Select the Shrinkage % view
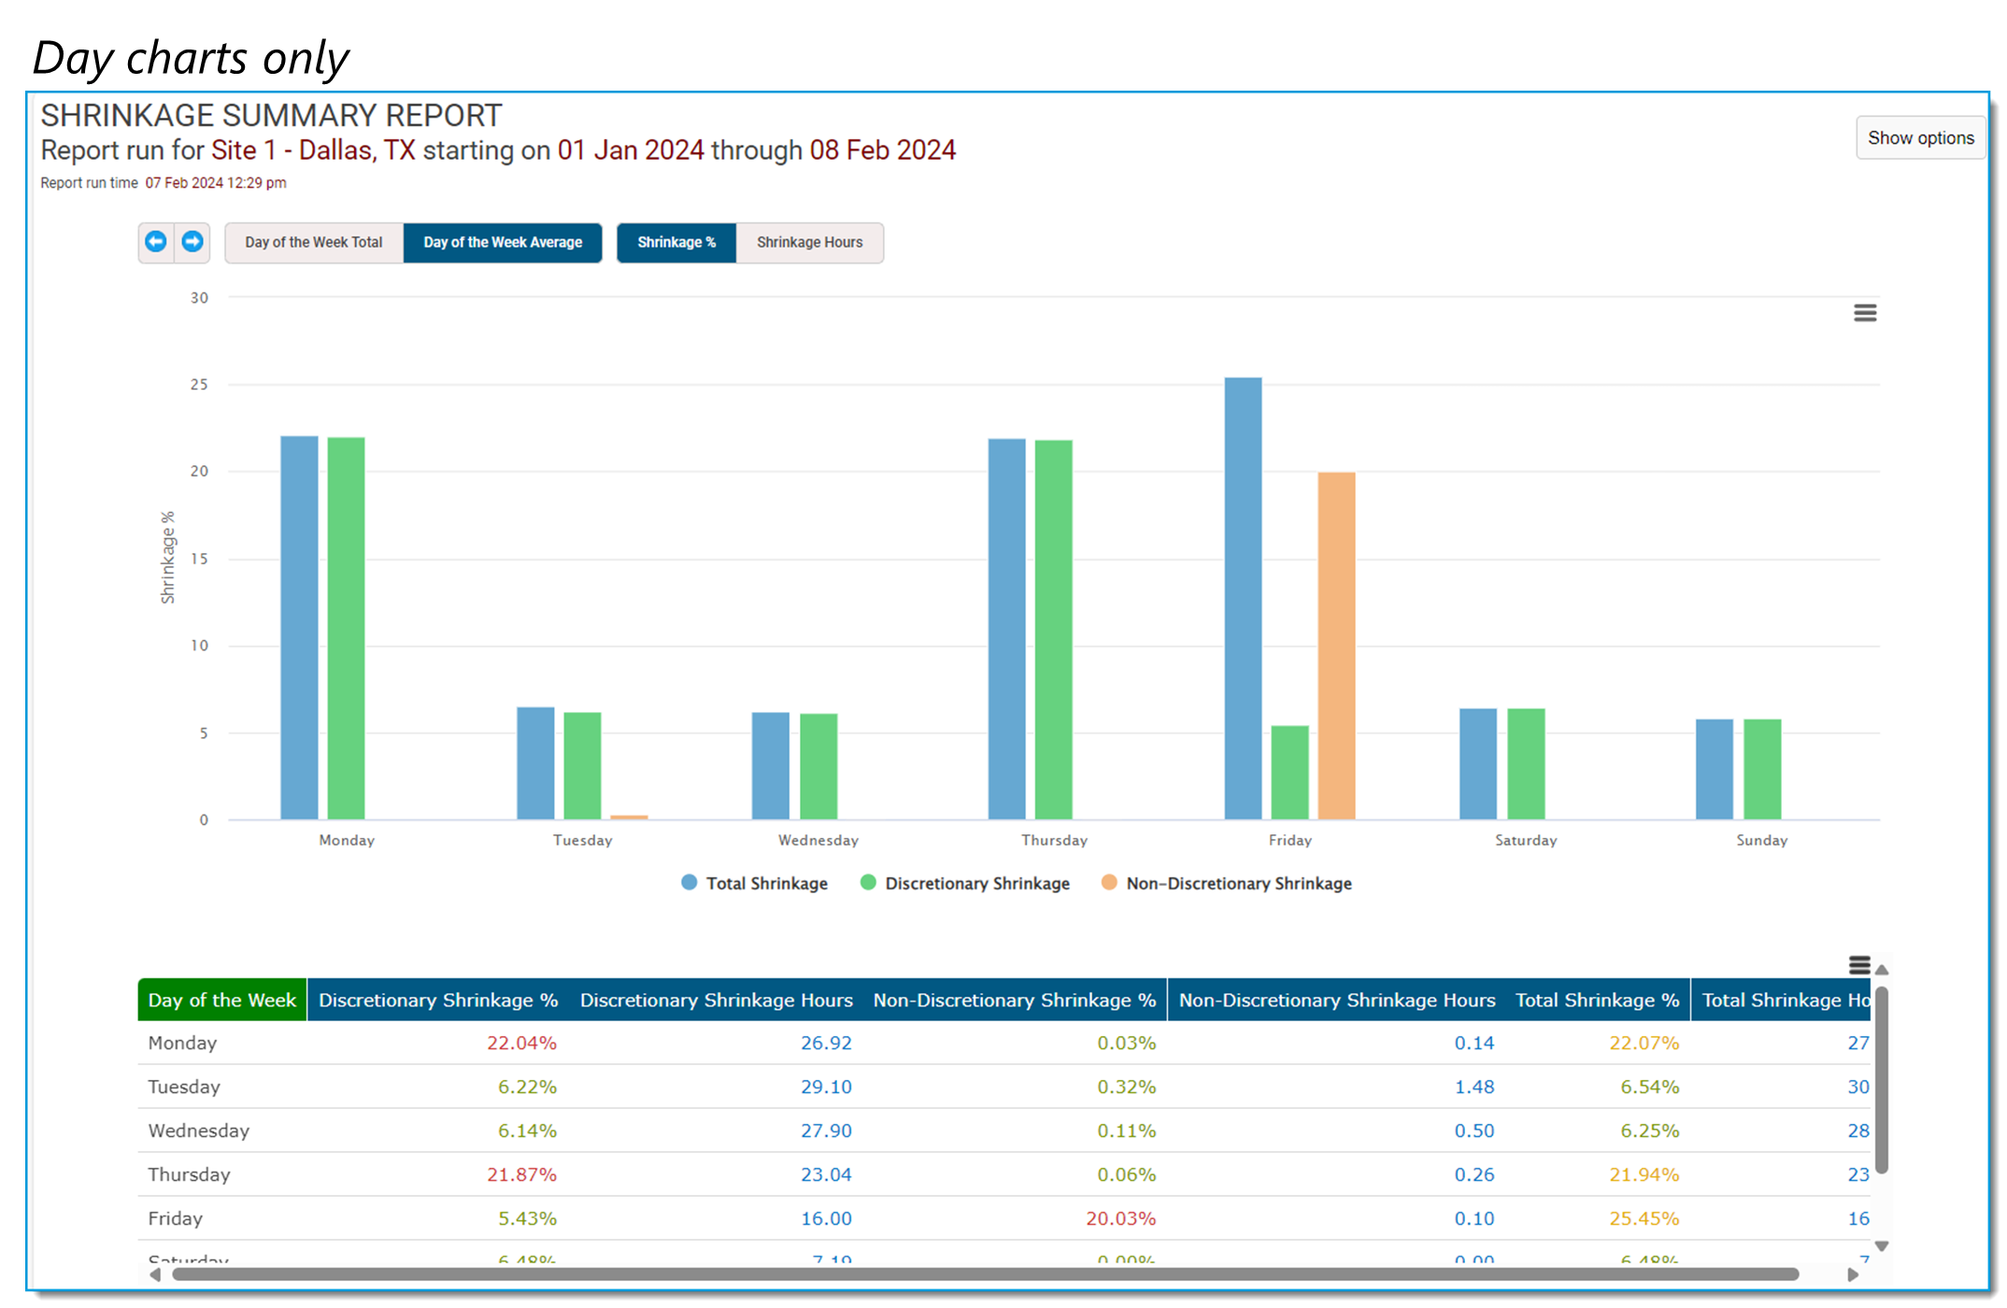This screenshot has width=2007, height=1308. click(x=676, y=242)
